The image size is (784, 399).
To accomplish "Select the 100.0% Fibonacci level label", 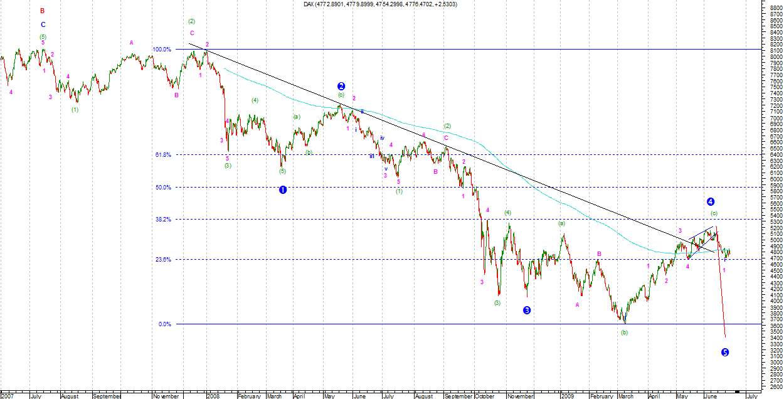I will pyautogui.click(x=161, y=49).
